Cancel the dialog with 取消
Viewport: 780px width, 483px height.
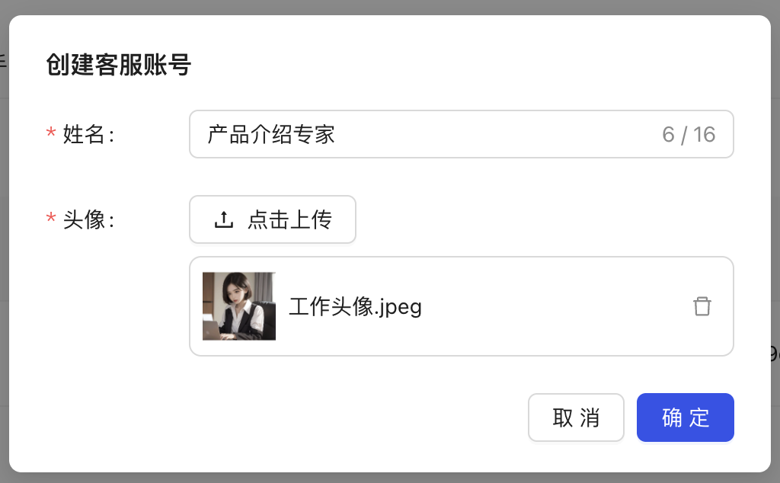576,417
